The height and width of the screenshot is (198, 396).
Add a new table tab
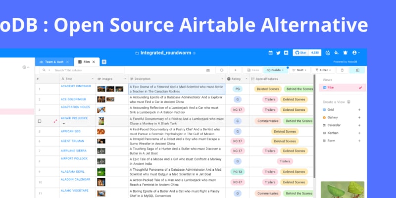[x=104, y=62]
